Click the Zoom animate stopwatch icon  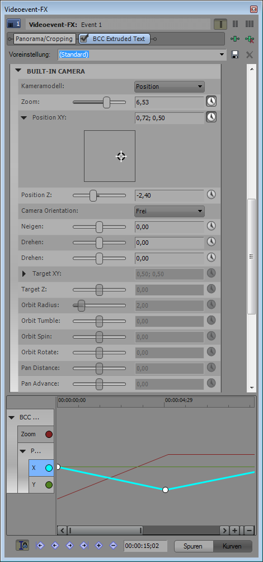[211, 102]
